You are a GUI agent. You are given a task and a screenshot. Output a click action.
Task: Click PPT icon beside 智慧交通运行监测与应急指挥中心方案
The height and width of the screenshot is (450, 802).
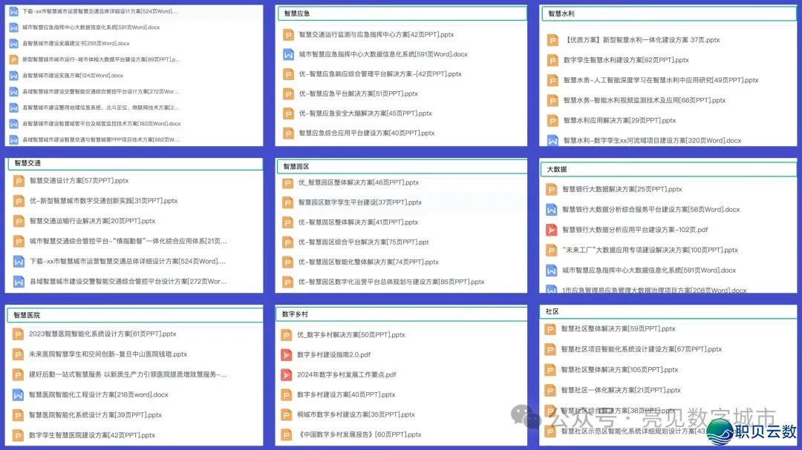[x=288, y=35]
